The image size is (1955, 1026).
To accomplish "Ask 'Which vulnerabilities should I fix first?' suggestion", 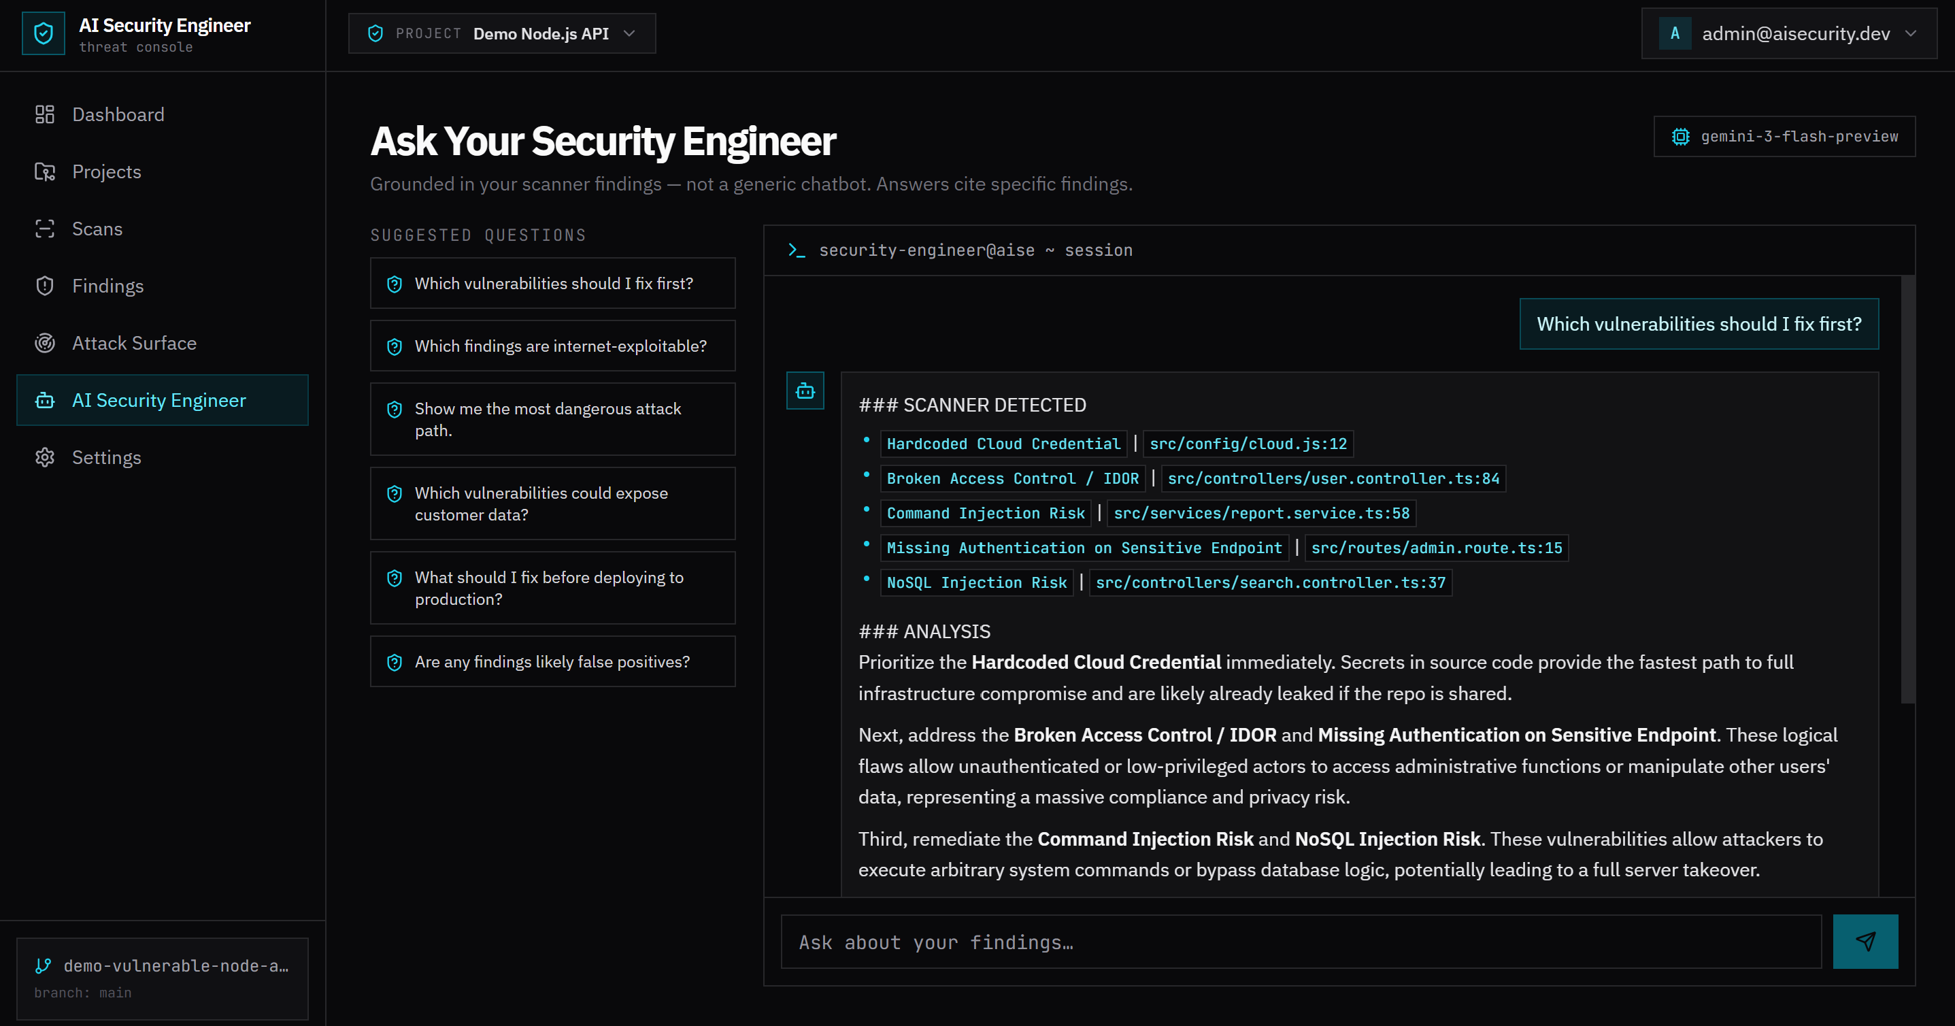I will [552, 283].
